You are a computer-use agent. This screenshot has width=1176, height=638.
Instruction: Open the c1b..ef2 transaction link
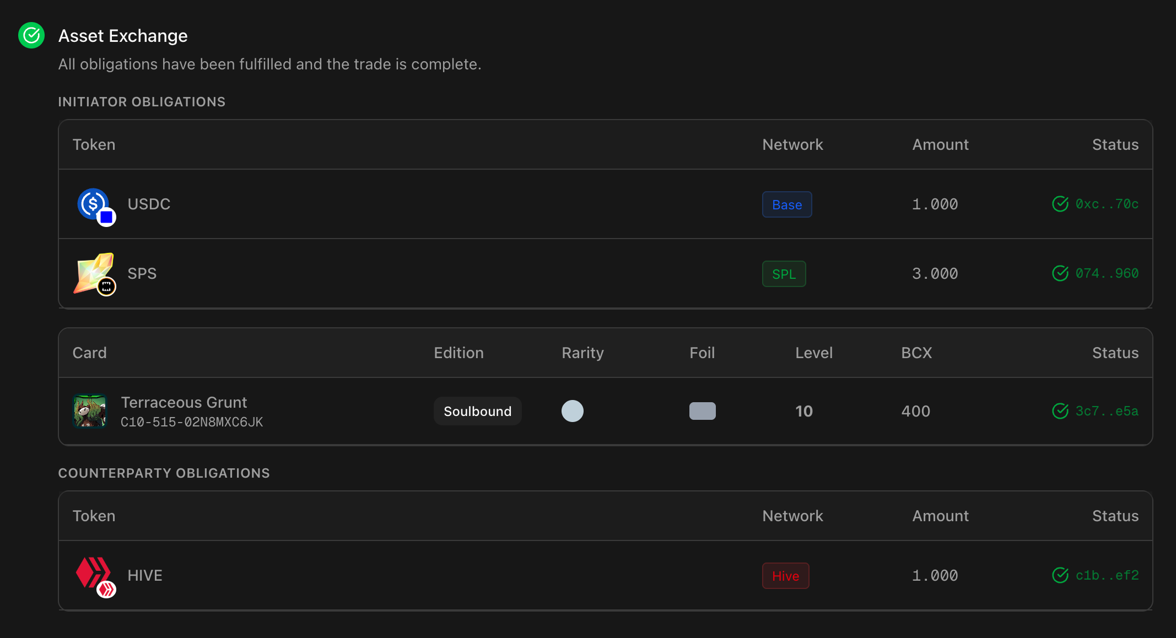tap(1107, 575)
